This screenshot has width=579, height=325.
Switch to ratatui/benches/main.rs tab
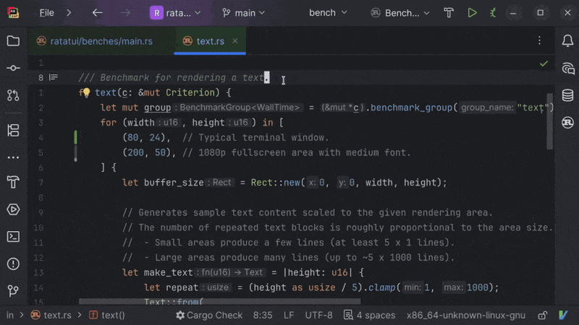point(95,41)
